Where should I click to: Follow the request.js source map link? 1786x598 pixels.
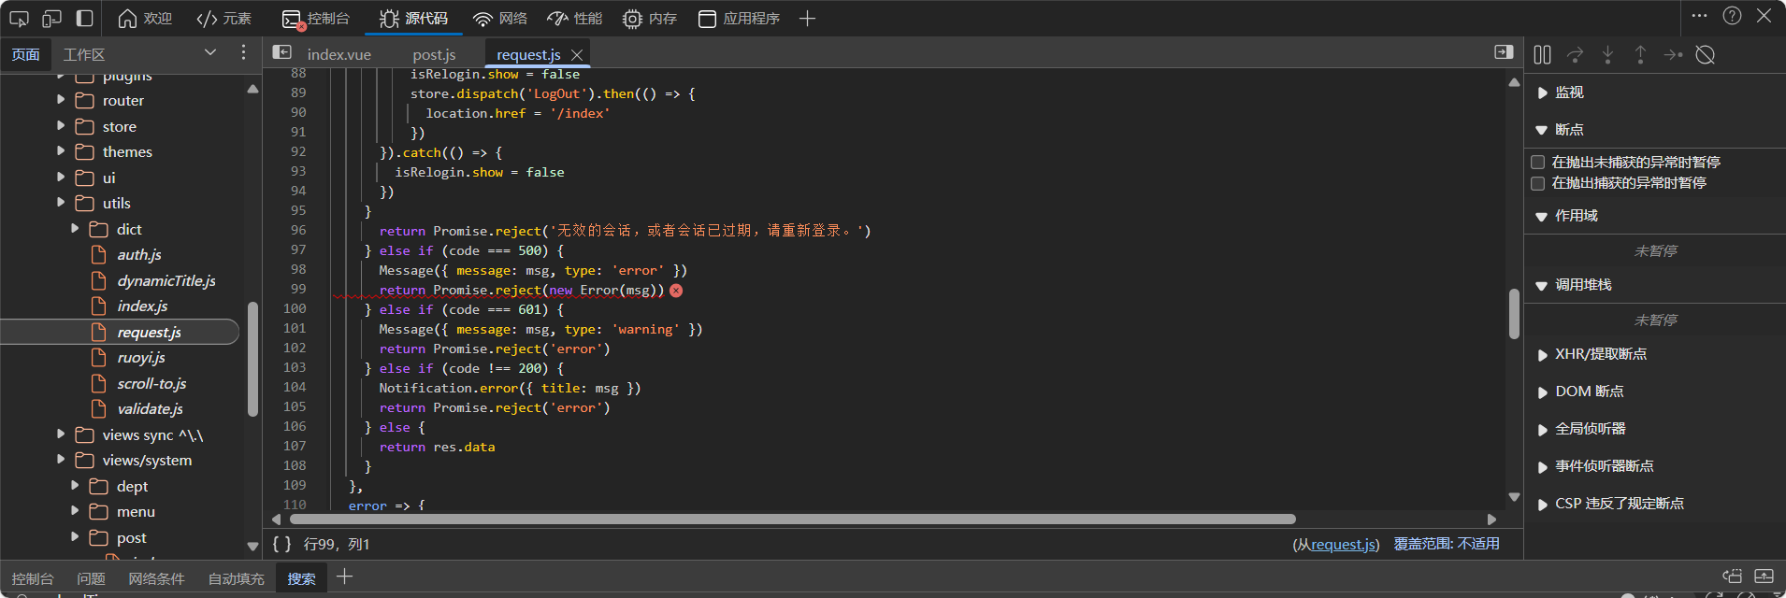(x=1344, y=544)
